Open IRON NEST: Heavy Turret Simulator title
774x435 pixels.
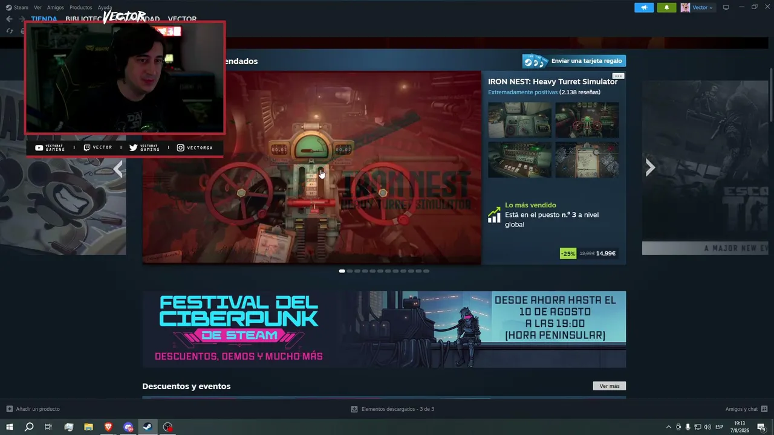553,82
